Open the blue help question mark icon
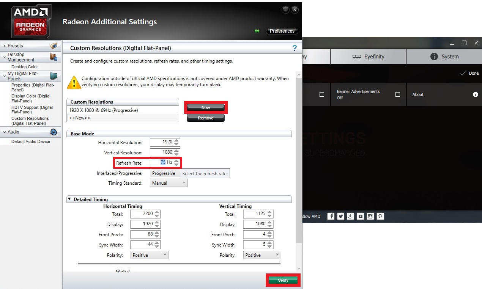 click(295, 48)
